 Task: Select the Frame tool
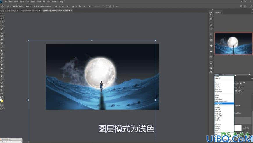point(2,36)
